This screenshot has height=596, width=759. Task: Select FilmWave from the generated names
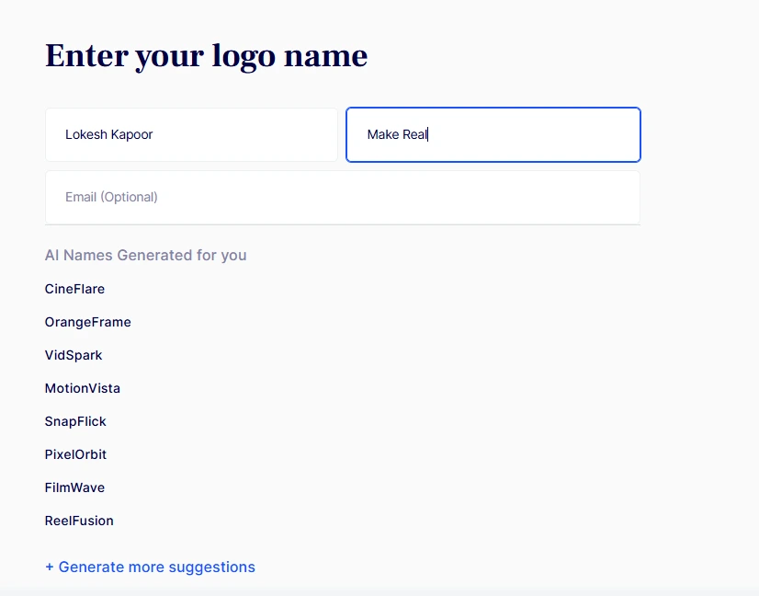coord(74,487)
